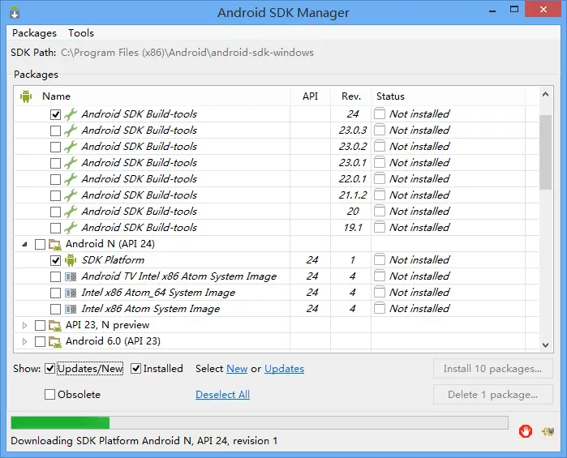The height and width of the screenshot is (458, 567).
Task: Uncheck the SDK Platform API 24 checkbox
Action: pos(55,261)
